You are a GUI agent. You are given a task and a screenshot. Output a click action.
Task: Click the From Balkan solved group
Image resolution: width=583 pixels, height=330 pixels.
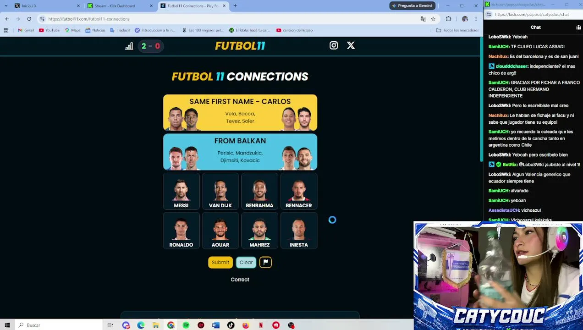(240, 152)
